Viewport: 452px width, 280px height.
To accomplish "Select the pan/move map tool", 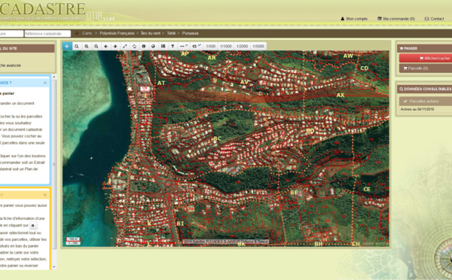I will (x=67, y=46).
